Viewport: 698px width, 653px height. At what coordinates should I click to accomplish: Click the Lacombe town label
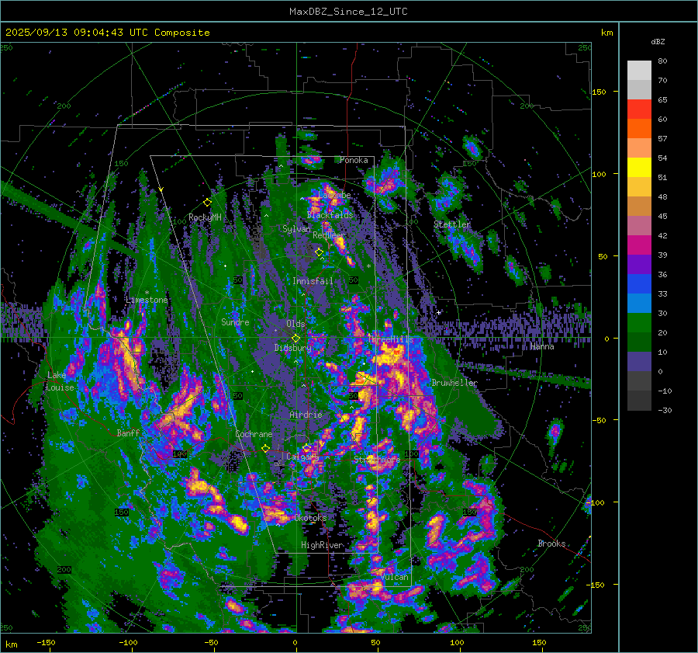pos(335,195)
